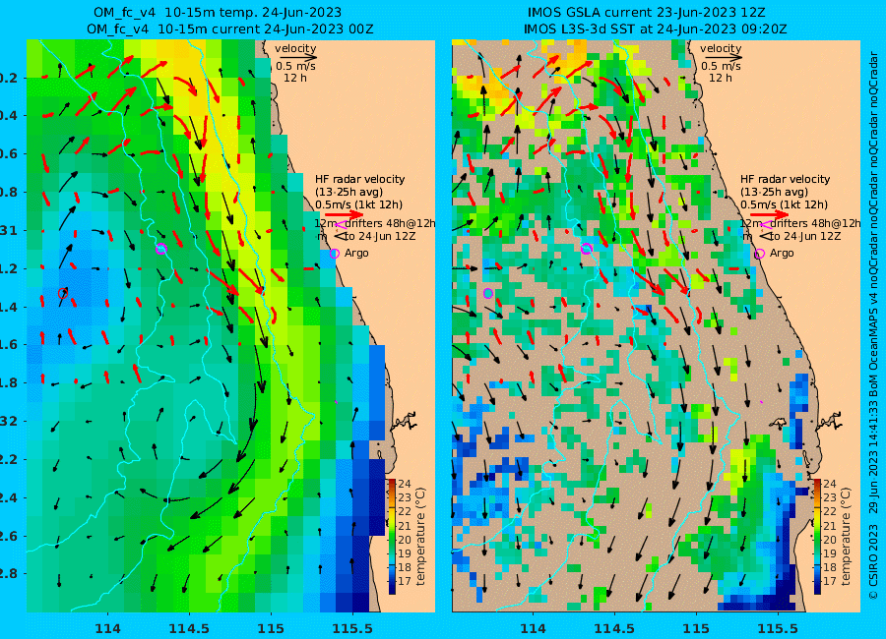886x639 pixels.
Task: Click the '24' label on the left colorbar
Action: click(405, 484)
